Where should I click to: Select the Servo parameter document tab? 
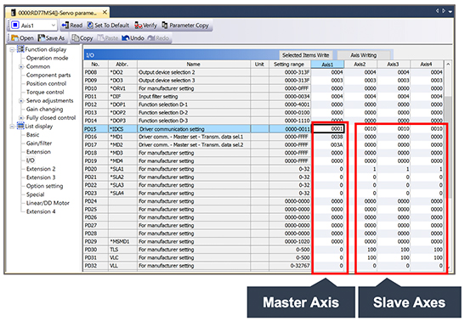(57, 13)
